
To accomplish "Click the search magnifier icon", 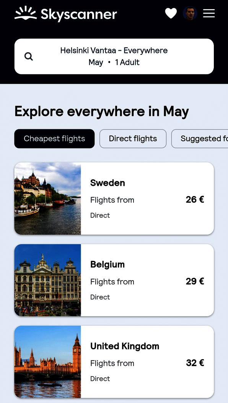I will point(29,56).
